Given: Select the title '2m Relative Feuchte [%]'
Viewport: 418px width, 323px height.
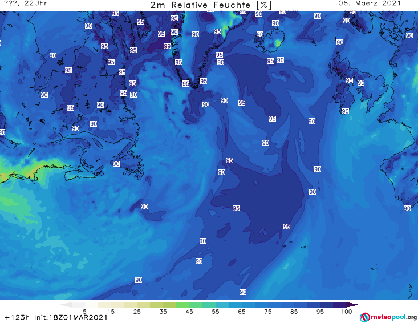Looking at the screenshot, I should tap(210, 5).
